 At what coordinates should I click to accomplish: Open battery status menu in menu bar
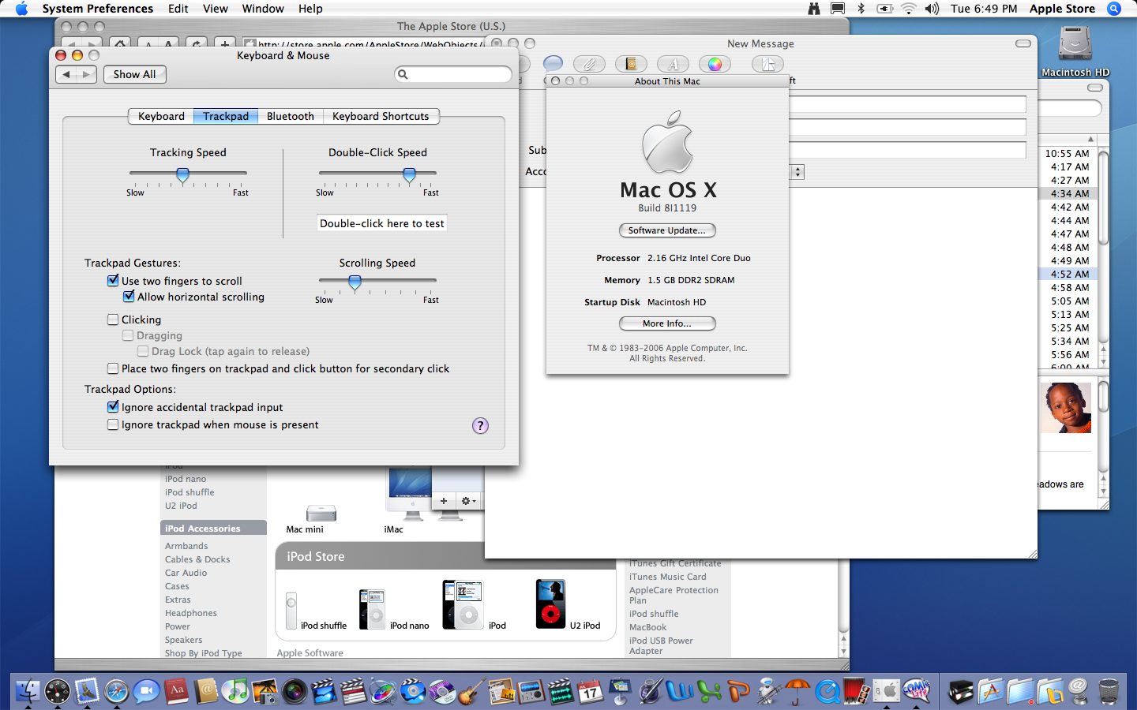885,9
